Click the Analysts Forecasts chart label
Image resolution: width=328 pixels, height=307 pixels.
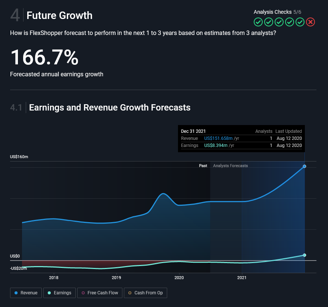coord(230,166)
